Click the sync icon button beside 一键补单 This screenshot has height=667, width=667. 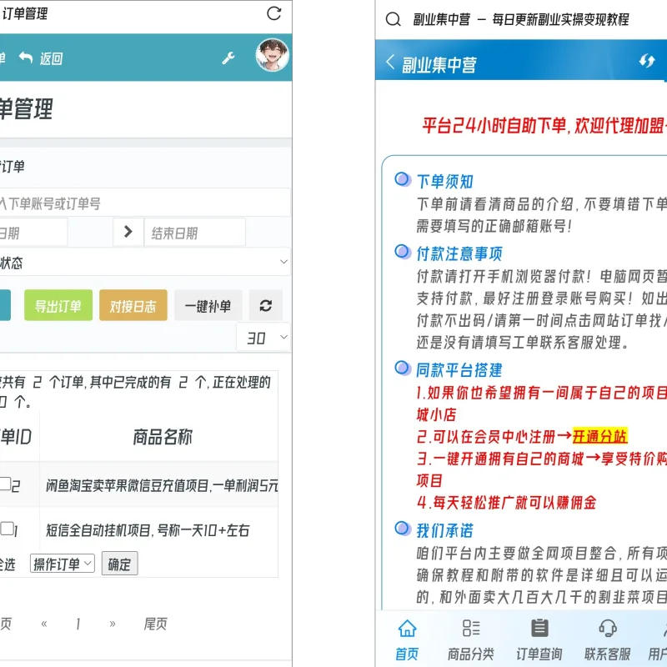click(x=266, y=305)
